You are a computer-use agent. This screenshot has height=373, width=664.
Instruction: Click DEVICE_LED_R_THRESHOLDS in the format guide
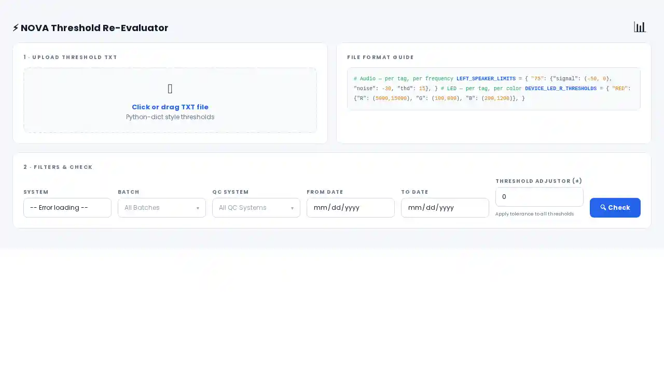pos(561,89)
